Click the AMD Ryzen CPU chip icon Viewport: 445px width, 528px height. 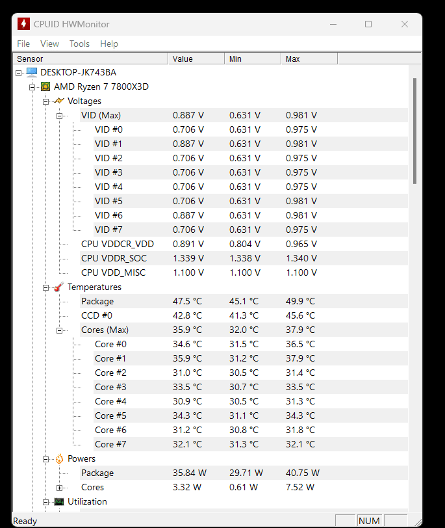(x=45, y=86)
